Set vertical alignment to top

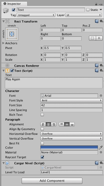point(62,124)
